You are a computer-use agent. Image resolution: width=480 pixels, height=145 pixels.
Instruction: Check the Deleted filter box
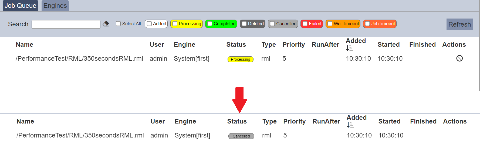(x=244, y=24)
